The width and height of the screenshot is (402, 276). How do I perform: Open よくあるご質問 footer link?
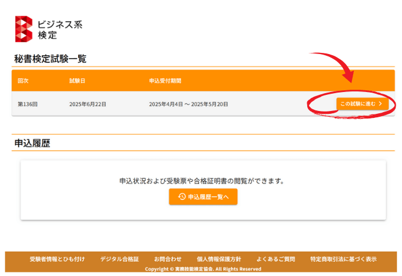[276, 259]
